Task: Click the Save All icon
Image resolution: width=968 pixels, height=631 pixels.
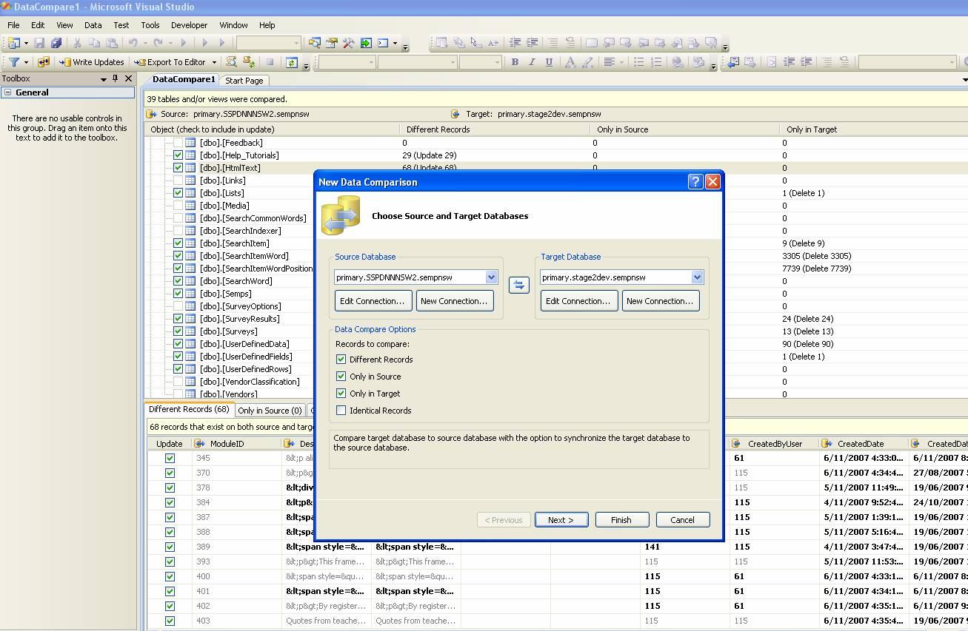Action: click(x=56, y=43)
